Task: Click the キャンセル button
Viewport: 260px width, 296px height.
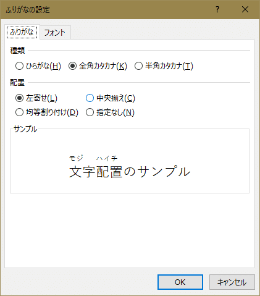Action: pos(232,282)
